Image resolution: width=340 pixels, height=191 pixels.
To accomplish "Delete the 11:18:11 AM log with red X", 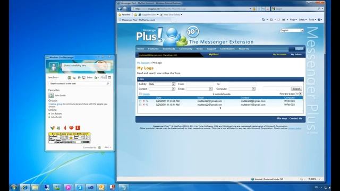I will point(143,105).
